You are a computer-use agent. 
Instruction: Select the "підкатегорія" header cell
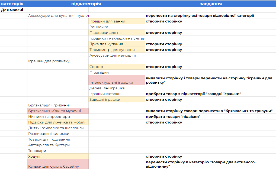(x=86, y=4)
